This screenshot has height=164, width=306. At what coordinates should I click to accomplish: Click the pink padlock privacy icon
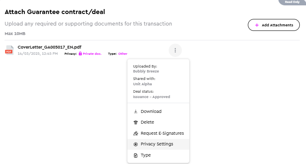(x=80, y=54)
